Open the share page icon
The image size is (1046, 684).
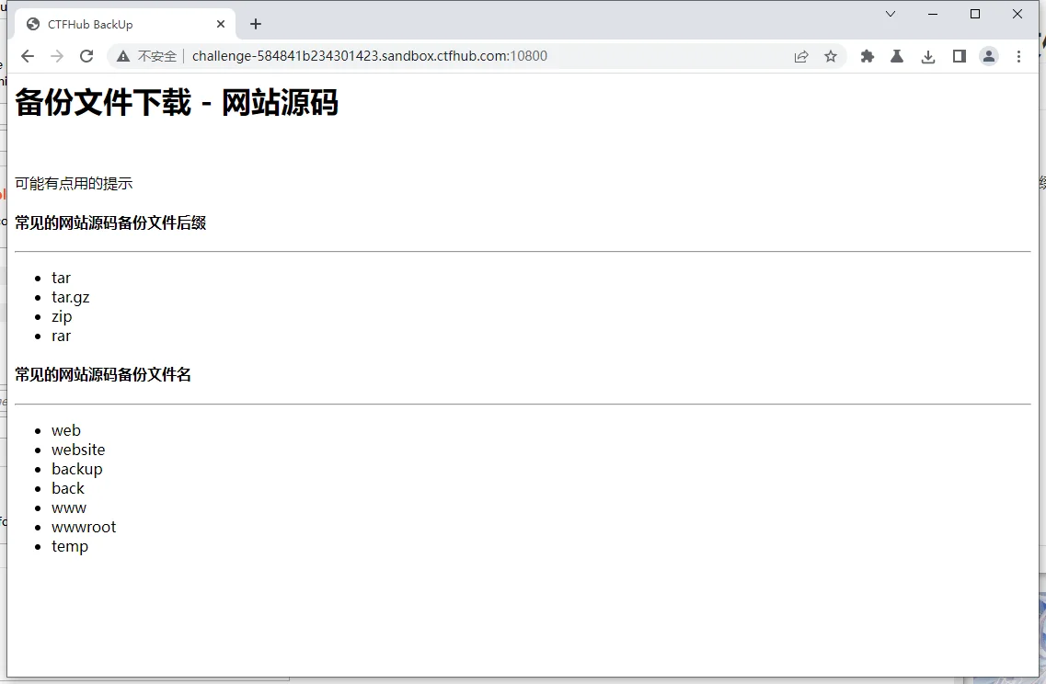(801, 56)
